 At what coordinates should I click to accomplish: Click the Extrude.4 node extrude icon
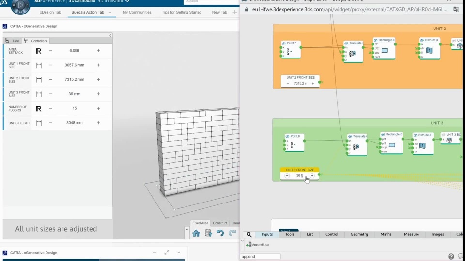422,145
